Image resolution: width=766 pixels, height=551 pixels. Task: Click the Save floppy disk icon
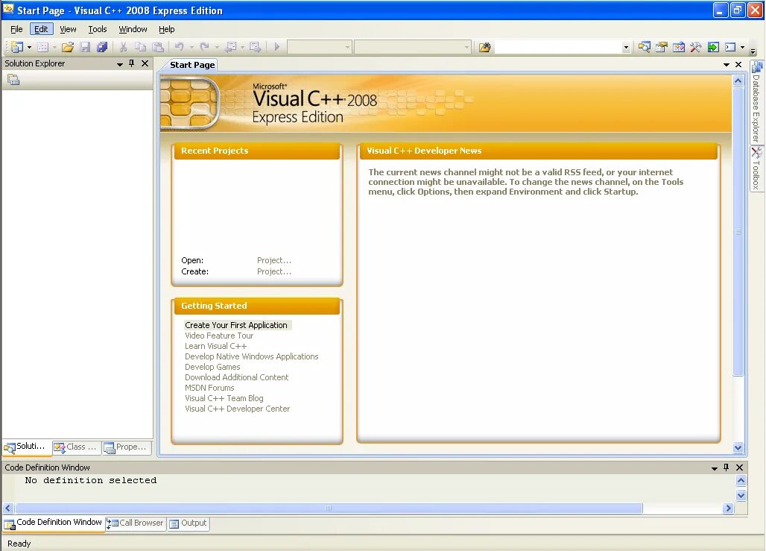tap(85, 47)
